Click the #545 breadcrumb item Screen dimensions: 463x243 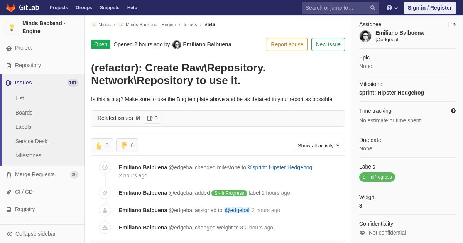tap(210, 25)
